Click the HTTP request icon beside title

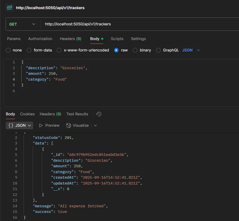(x=9, y=8)
